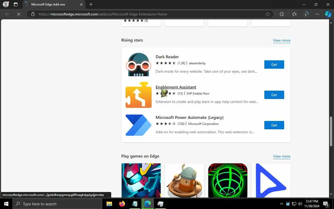Viewport: 334px width, 209px height.
Task: Open the Downloads toolbar icon
Action: (x=306, y=14)
